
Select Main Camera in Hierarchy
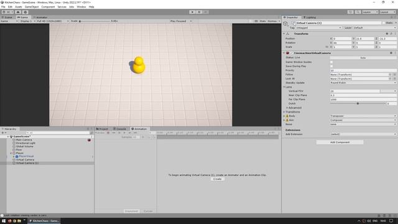24,140
